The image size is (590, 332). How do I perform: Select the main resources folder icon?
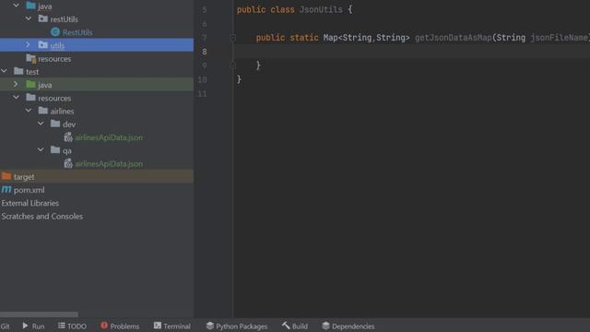coord(30,58)
